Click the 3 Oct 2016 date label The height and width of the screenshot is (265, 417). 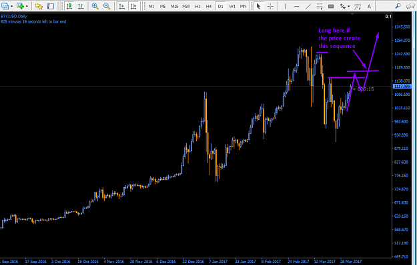(61, 262)
